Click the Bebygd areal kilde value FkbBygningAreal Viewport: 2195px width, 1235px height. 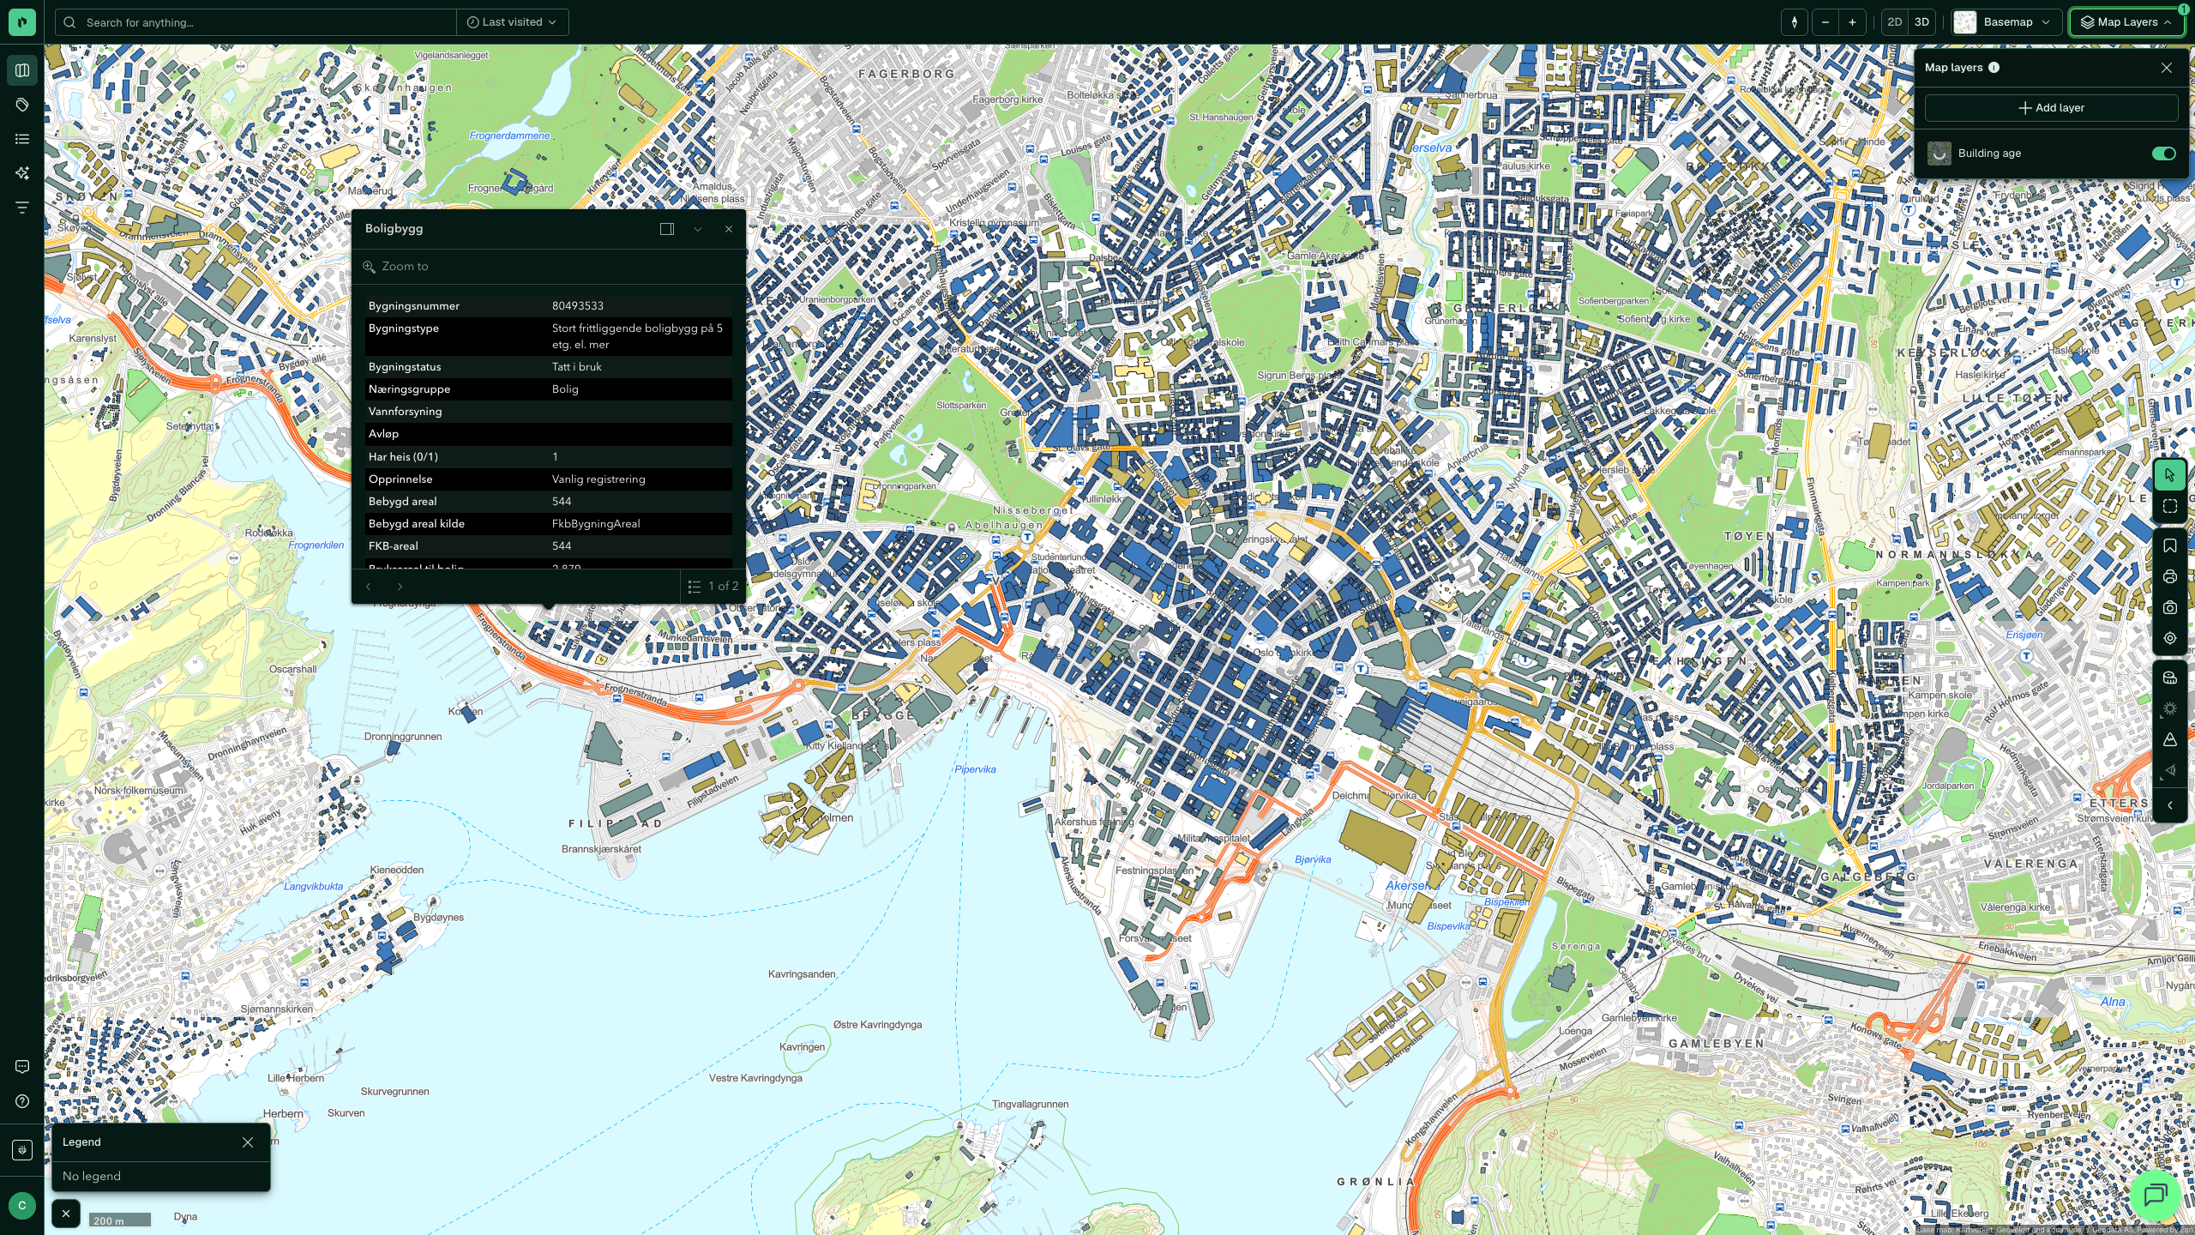pos(596,524)
